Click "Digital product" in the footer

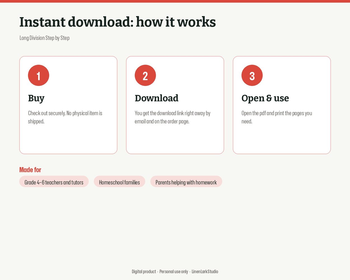[144, 271]
